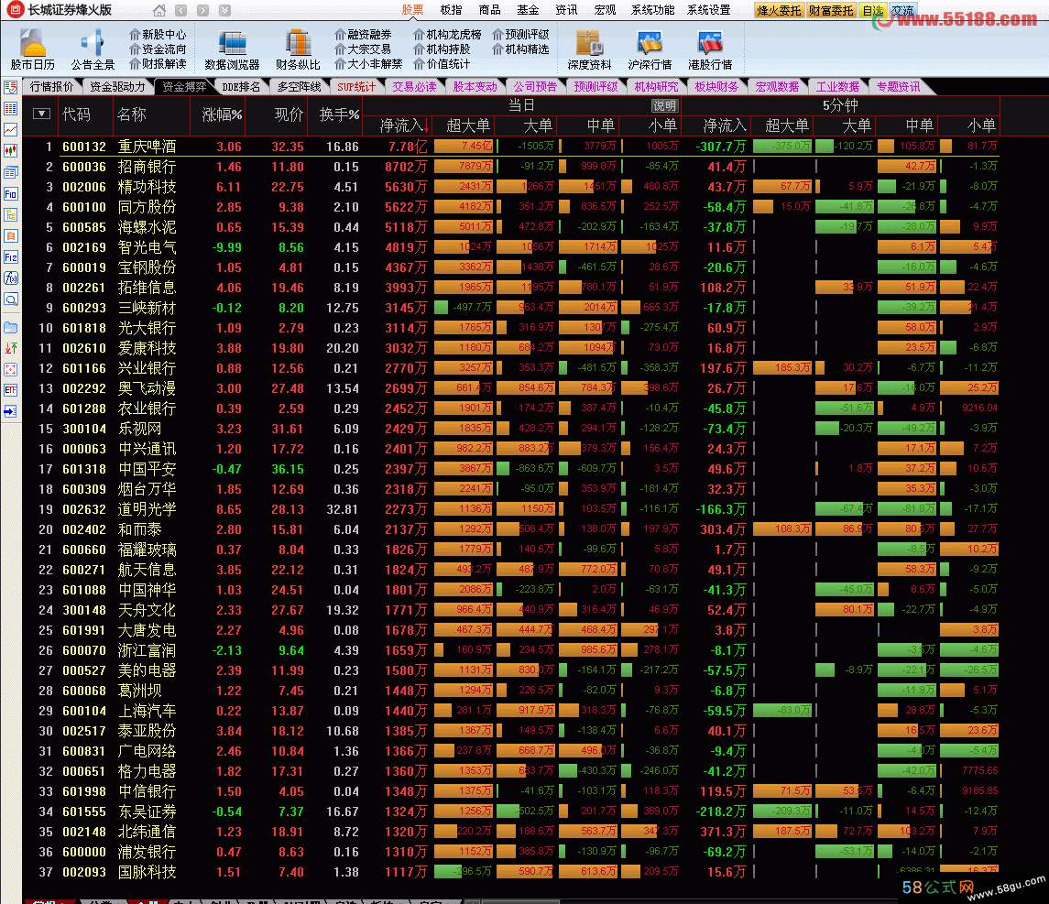
Task: Navigate forward with the right arrow
Action: (x=202, y=10)
